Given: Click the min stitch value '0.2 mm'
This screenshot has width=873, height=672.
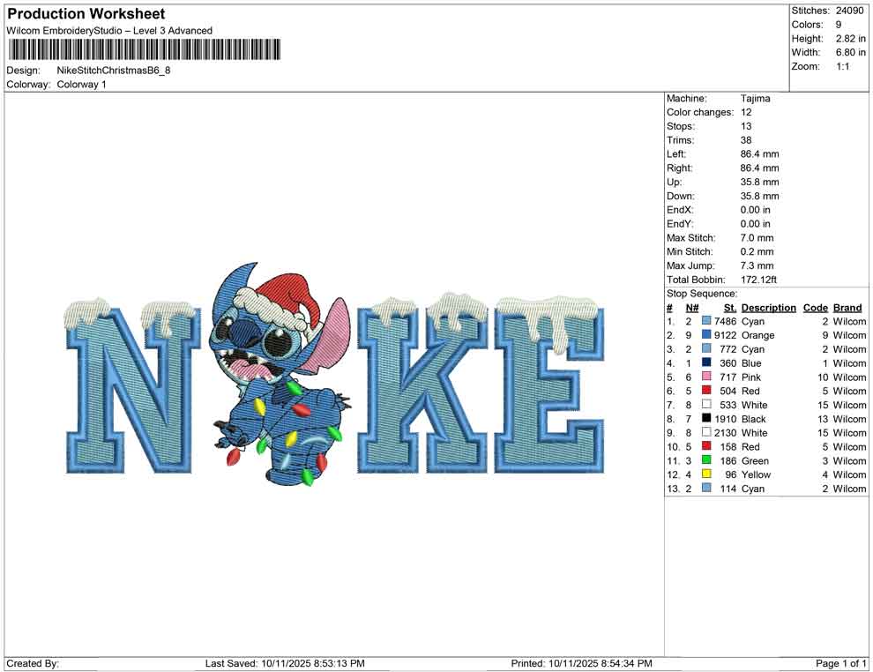Looking at the screenshot, I should pyautogui.click(x=757, y=251).
